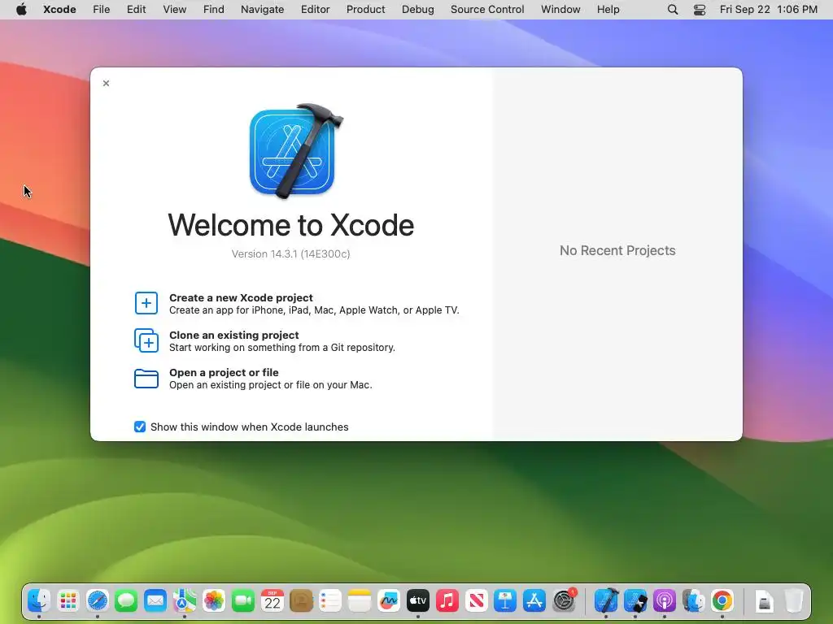Open Reminders from the dock
Viewport: 833px width, 624px height.
(x=330, y=600)
